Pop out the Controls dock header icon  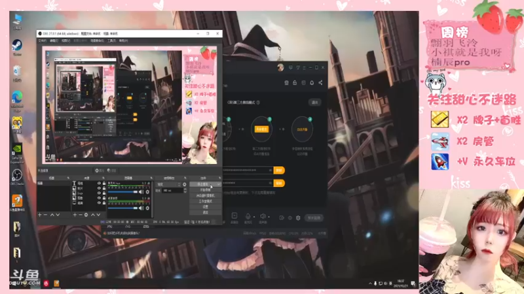point(219,178)
